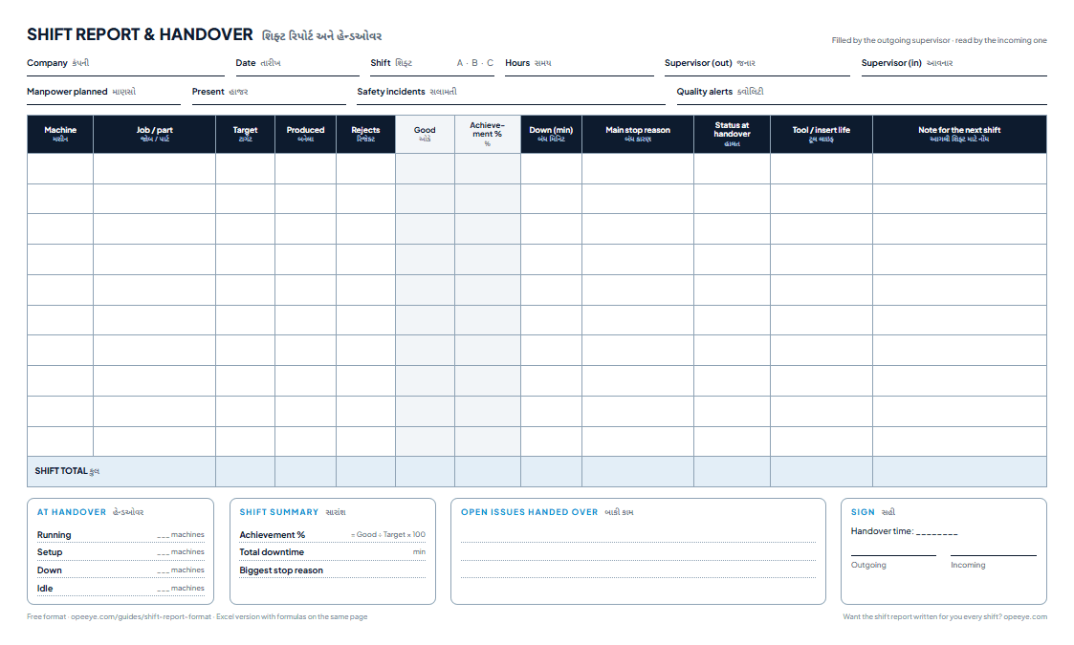Click the Main stop reason header

(x=638, y=134)
